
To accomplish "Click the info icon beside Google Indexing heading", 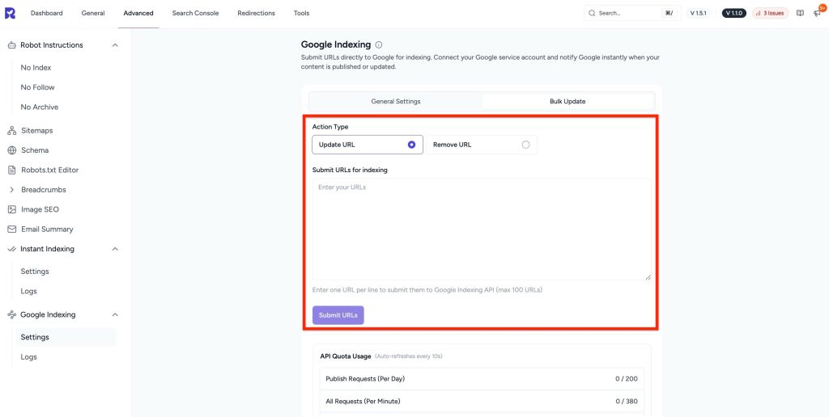I will tap(379, 45).
